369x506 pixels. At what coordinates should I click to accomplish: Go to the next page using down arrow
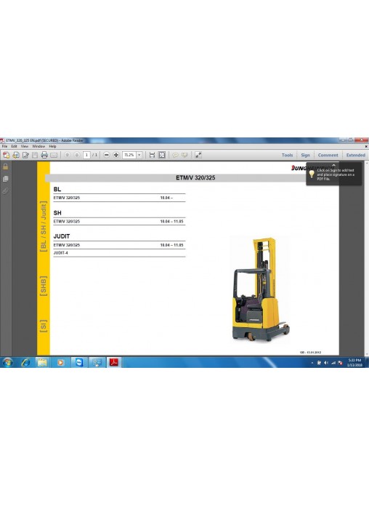(77, 156)
